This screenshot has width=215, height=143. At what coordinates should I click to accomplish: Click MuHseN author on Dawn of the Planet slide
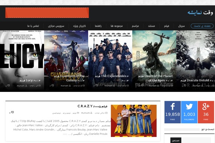153,86
